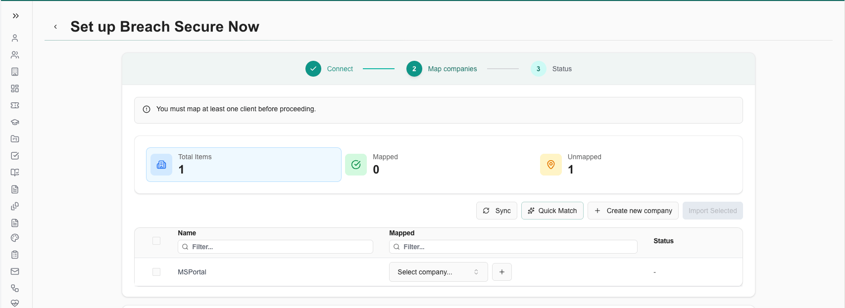The height and width of the screenshot is (308, 845).
Task: Click the Connect step checkmark circle
Action: click(x=313, y=69)
